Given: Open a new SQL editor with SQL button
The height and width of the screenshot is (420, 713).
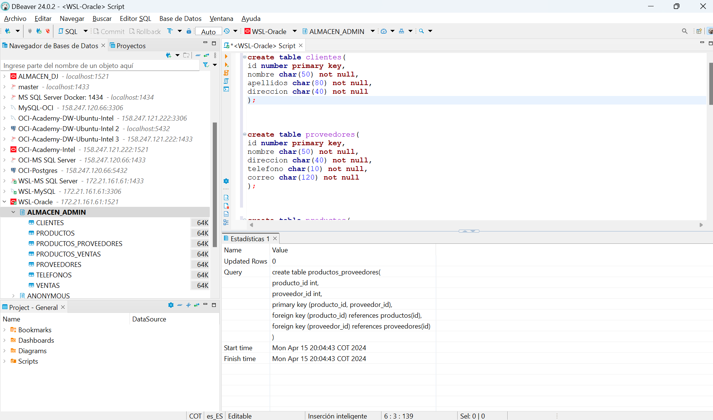Looking at the screenshot, I should pos(68,31).
